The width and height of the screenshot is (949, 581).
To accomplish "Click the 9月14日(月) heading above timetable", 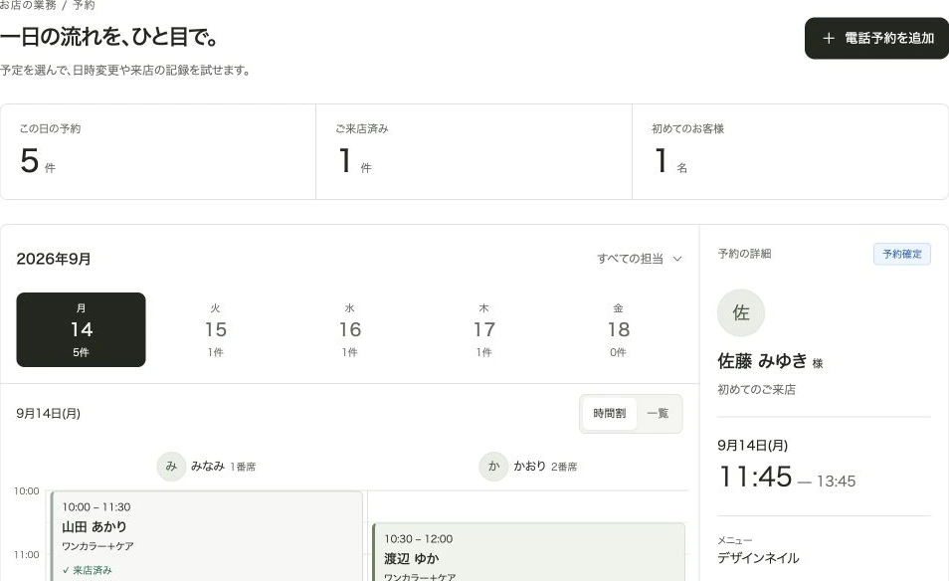I will pyautogui.click(x=49, y=413).
